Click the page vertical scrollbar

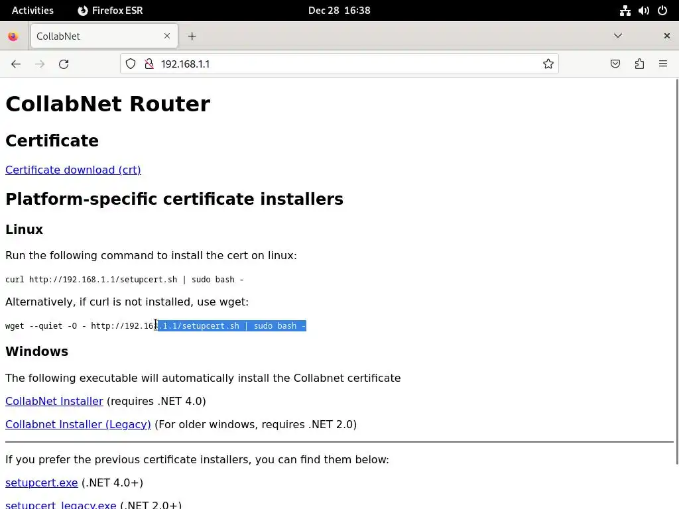coord(676,270)
